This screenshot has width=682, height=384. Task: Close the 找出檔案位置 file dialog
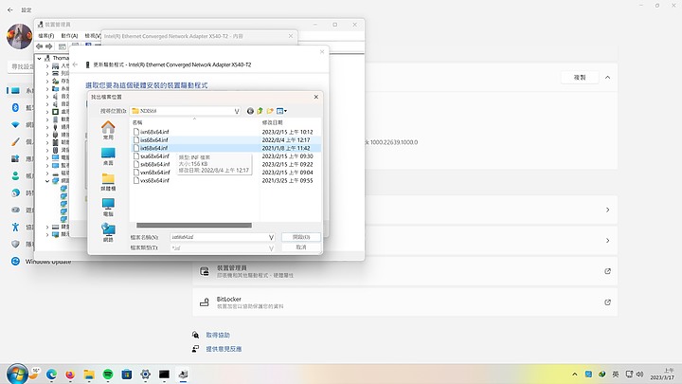point(316,97)
